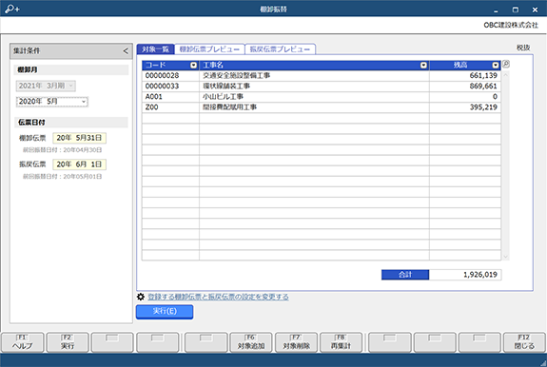Click balance value 661,139
Screen dimensions: 547x367
[x=483, y=76]
